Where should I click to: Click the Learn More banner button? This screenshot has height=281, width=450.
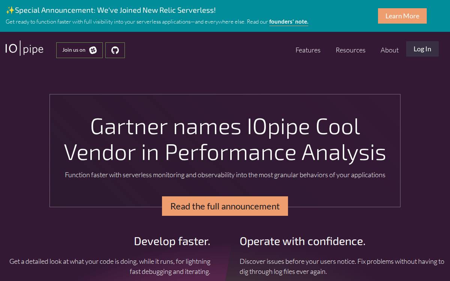click(x=402, y=16)
